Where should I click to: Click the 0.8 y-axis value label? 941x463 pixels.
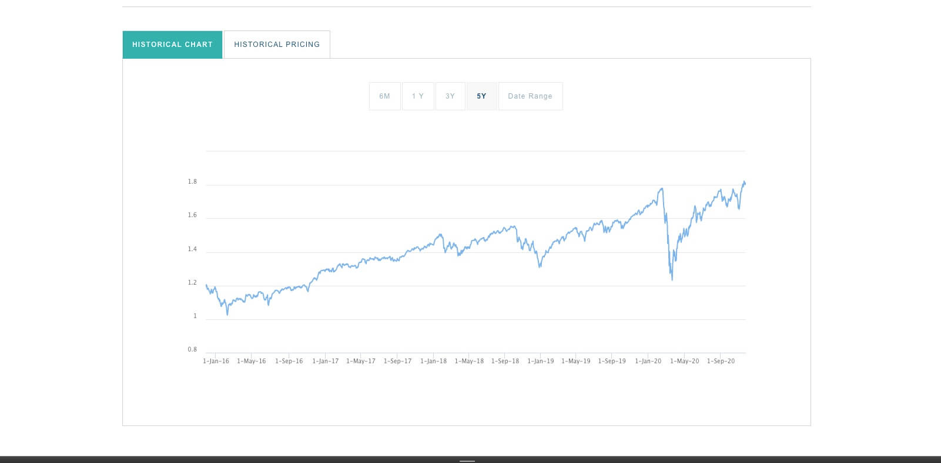tap(192, 350)
